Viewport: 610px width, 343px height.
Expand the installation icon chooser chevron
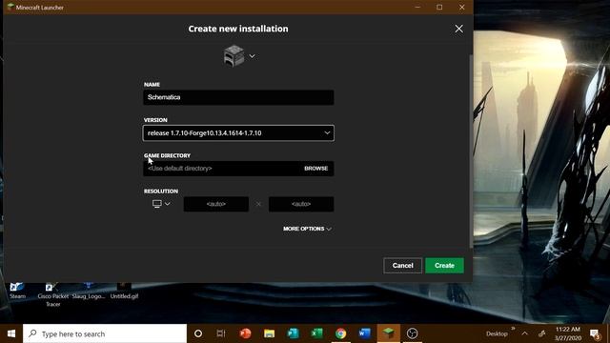point(252,56)
